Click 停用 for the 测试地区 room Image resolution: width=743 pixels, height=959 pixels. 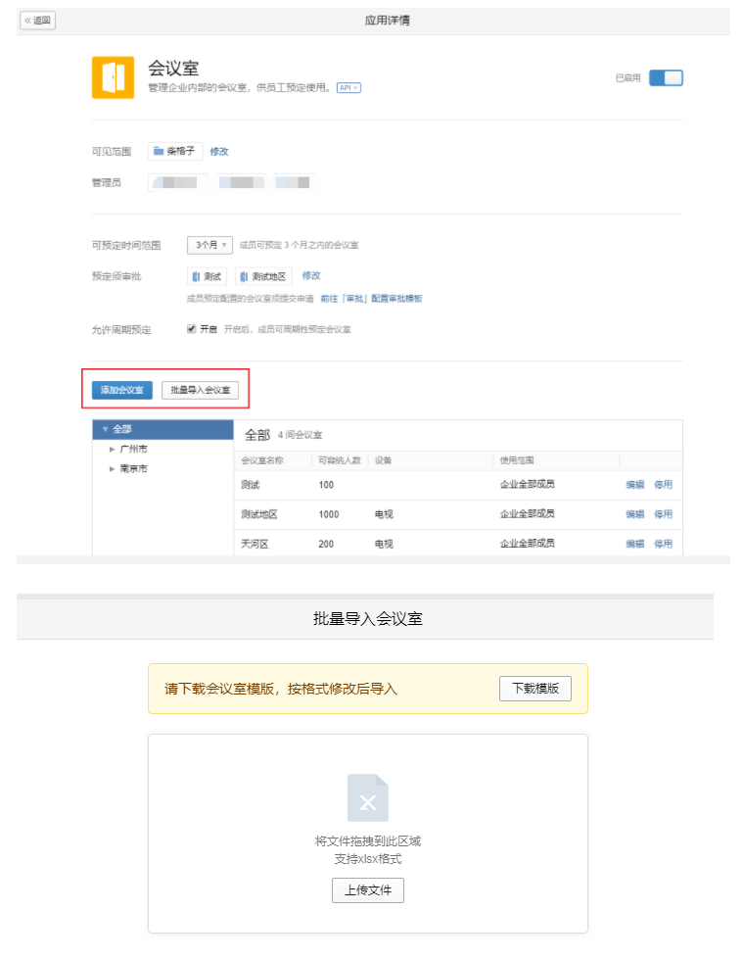pos(663,514)
